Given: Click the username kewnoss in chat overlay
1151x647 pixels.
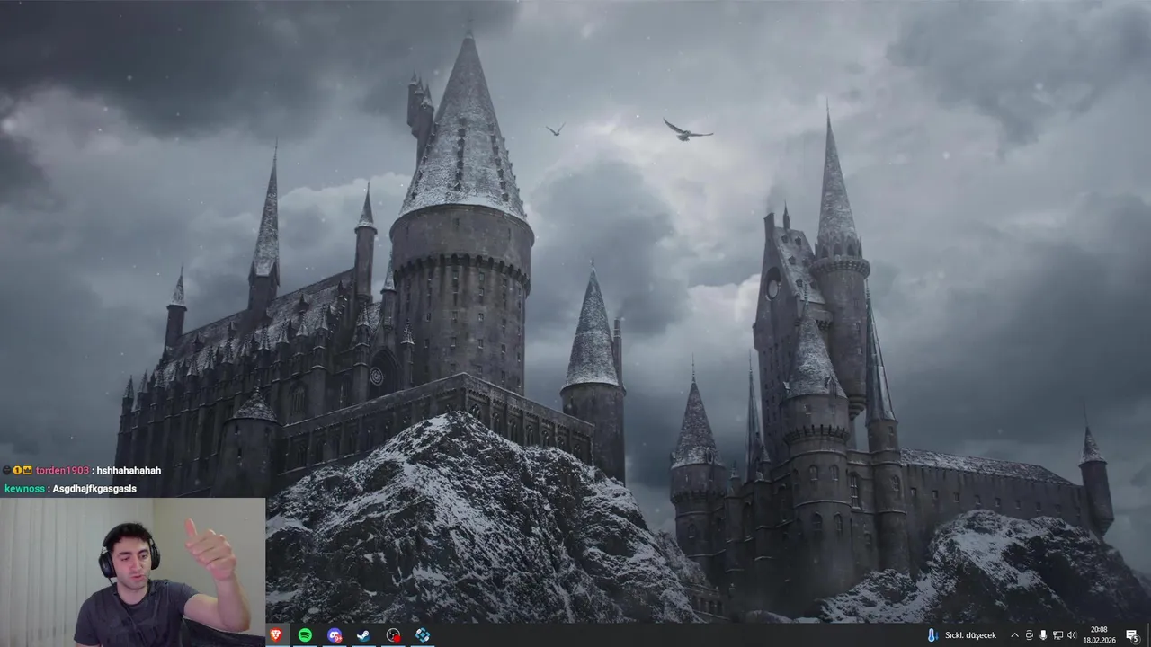Looking at the screenshot, I should [25, 489].
